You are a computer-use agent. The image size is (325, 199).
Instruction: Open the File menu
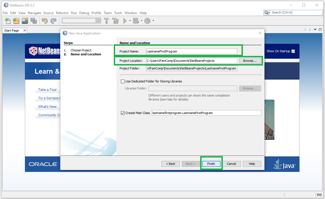[x=5, y=13]
